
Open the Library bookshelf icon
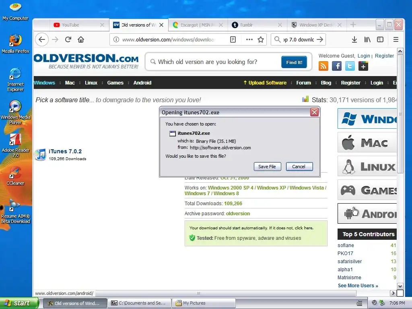point(367,40)
